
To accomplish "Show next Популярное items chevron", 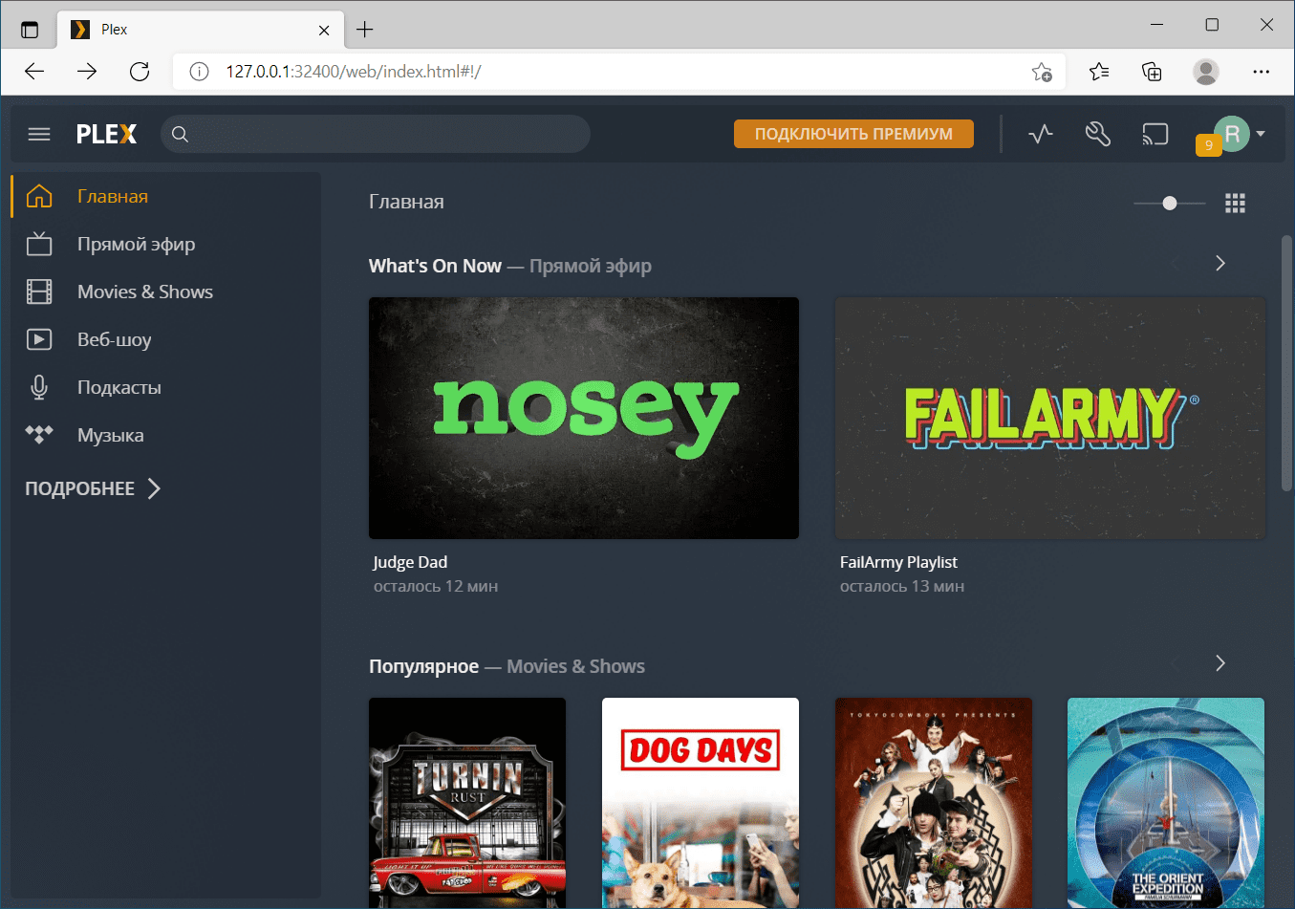I will (1220, 663).
